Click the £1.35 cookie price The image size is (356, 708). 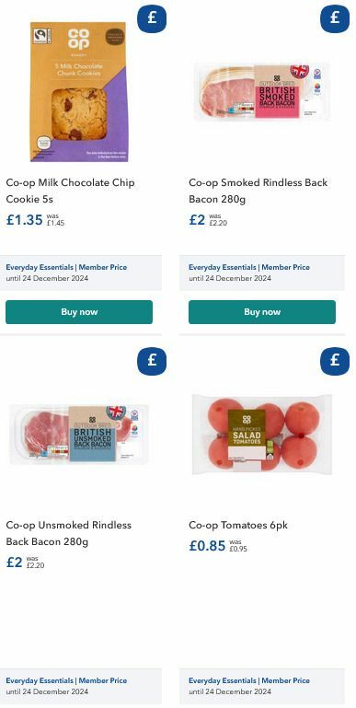(24, 220)
